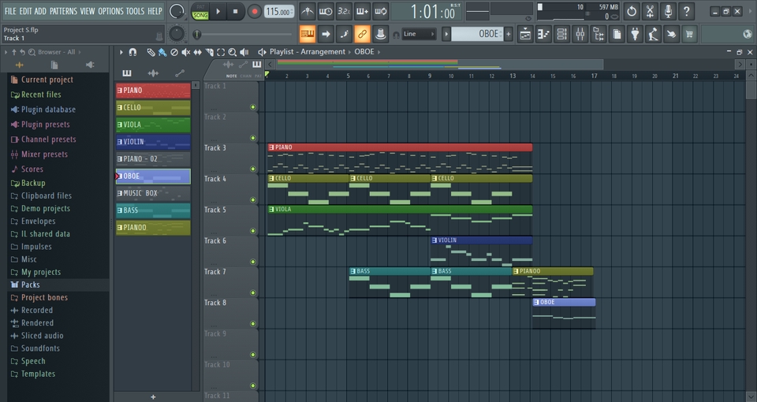Toggle typing keyboard to piano
The image size is (757, 402).
(308, 34)
